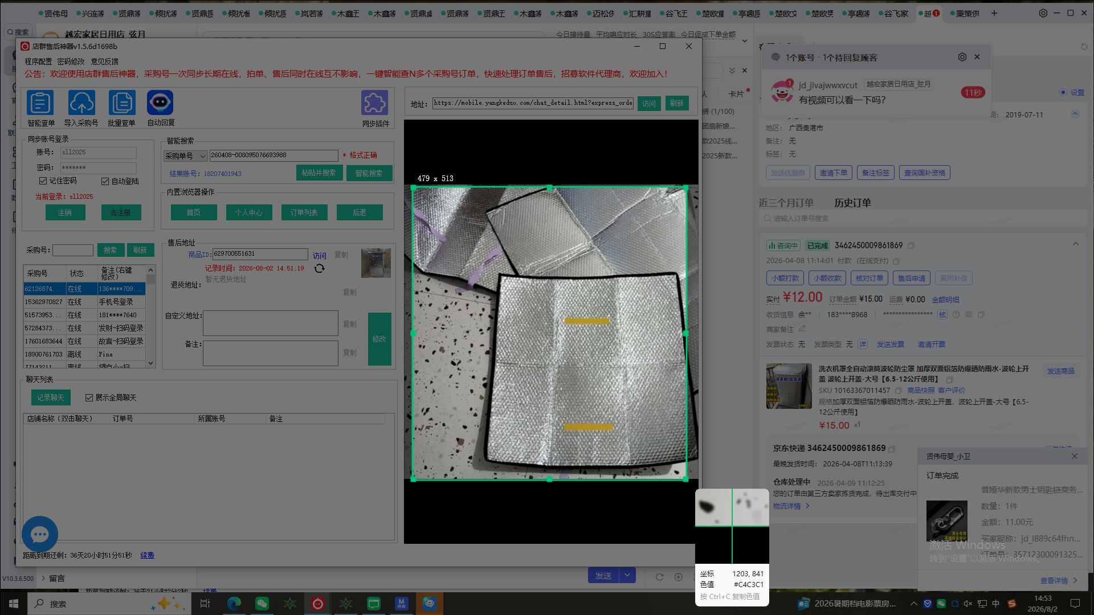Collapse the customer info panel chevron

click(x=1075, y=114)
